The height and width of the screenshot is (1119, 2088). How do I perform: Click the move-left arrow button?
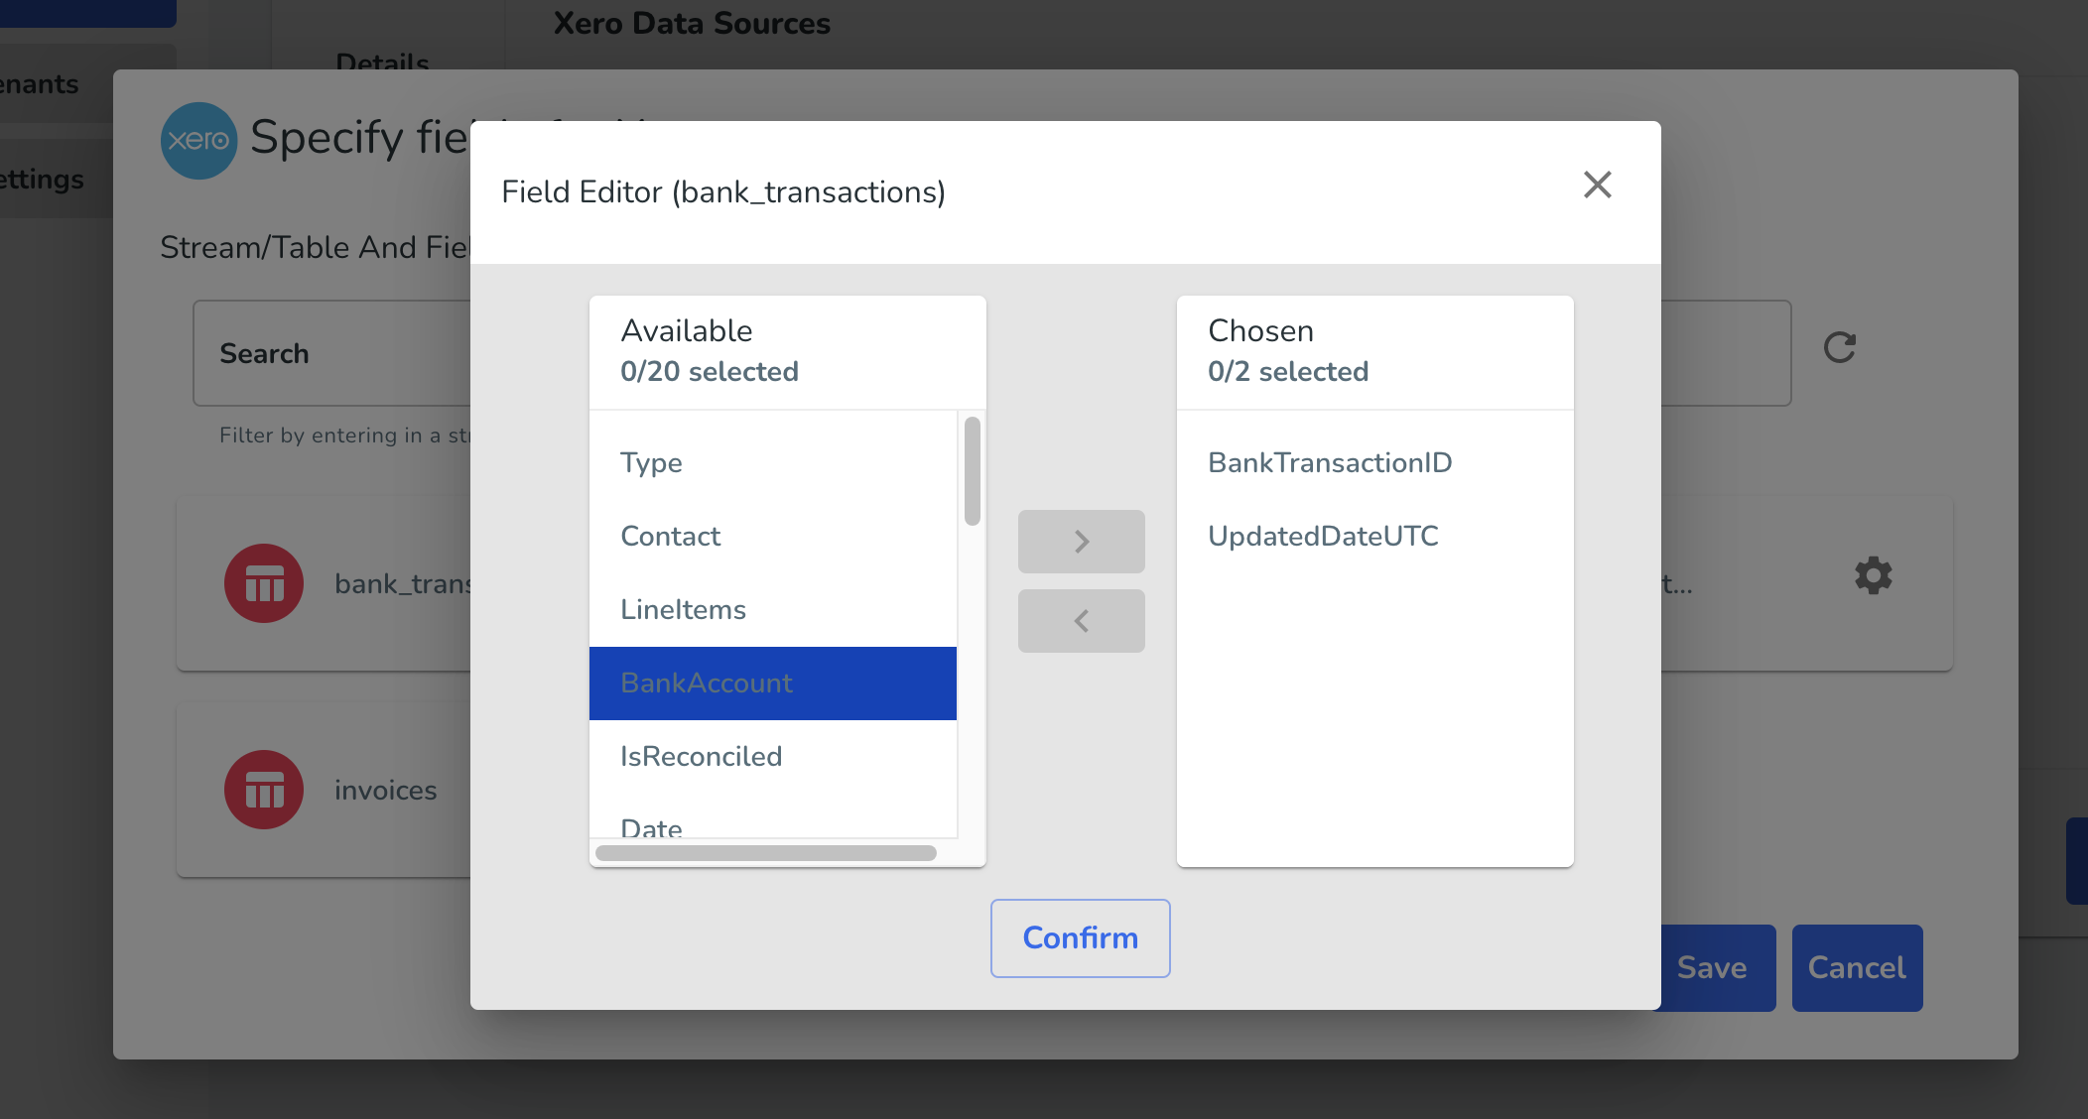tap(1081, 621)
